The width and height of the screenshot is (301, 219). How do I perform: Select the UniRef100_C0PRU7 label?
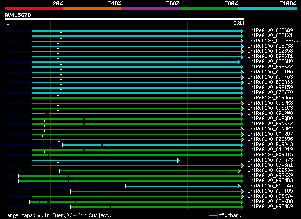point(270,134)
